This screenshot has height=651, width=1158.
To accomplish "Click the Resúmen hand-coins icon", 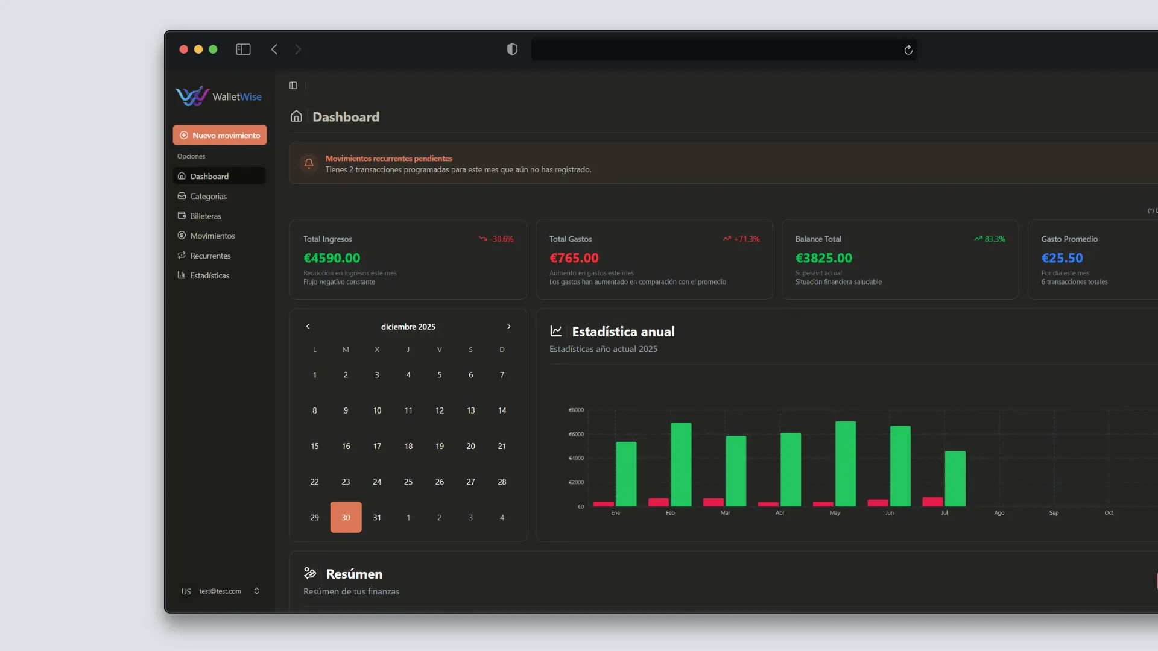I will [310, 573].
